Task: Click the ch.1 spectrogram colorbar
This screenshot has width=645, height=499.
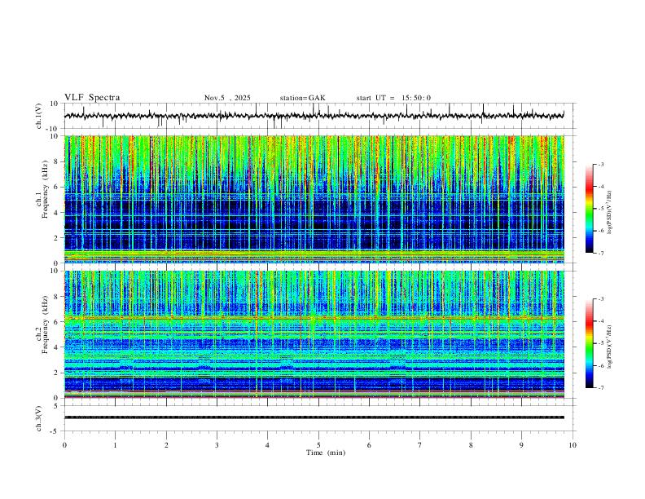Action: click(589, 209)
